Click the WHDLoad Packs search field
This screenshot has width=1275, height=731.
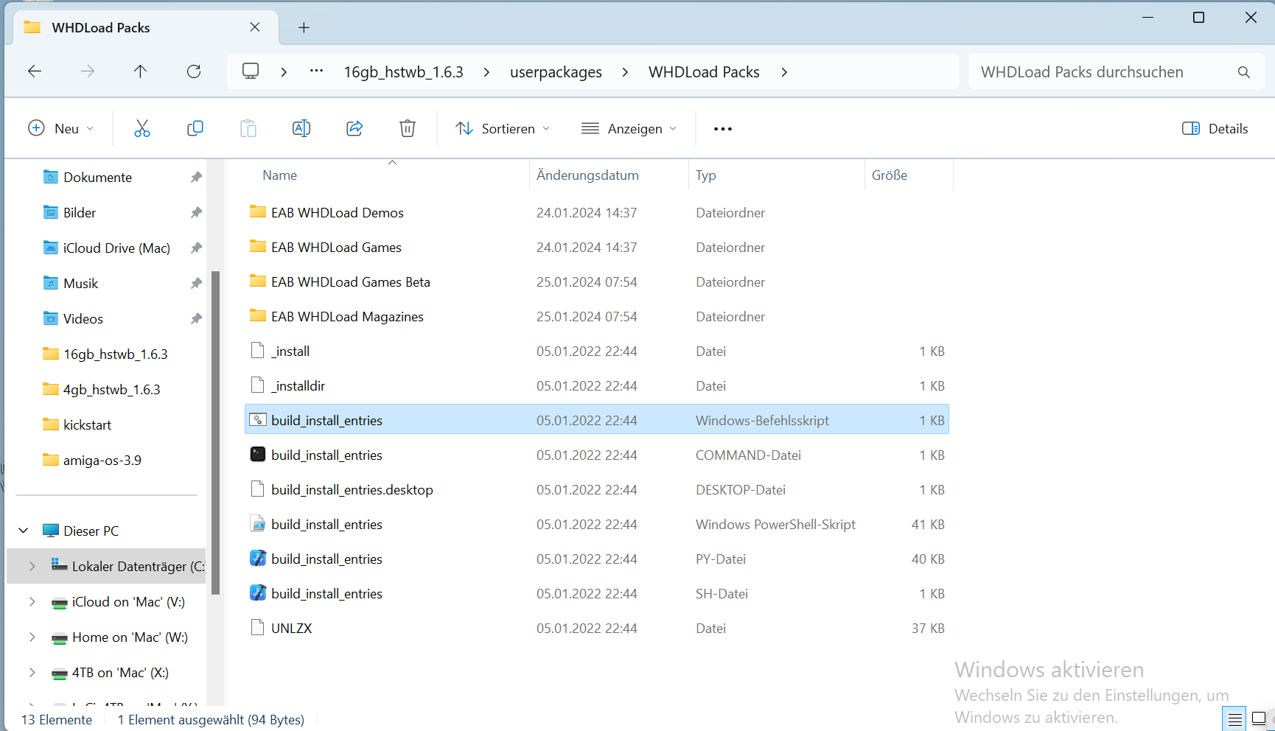tap(1103, 72)
